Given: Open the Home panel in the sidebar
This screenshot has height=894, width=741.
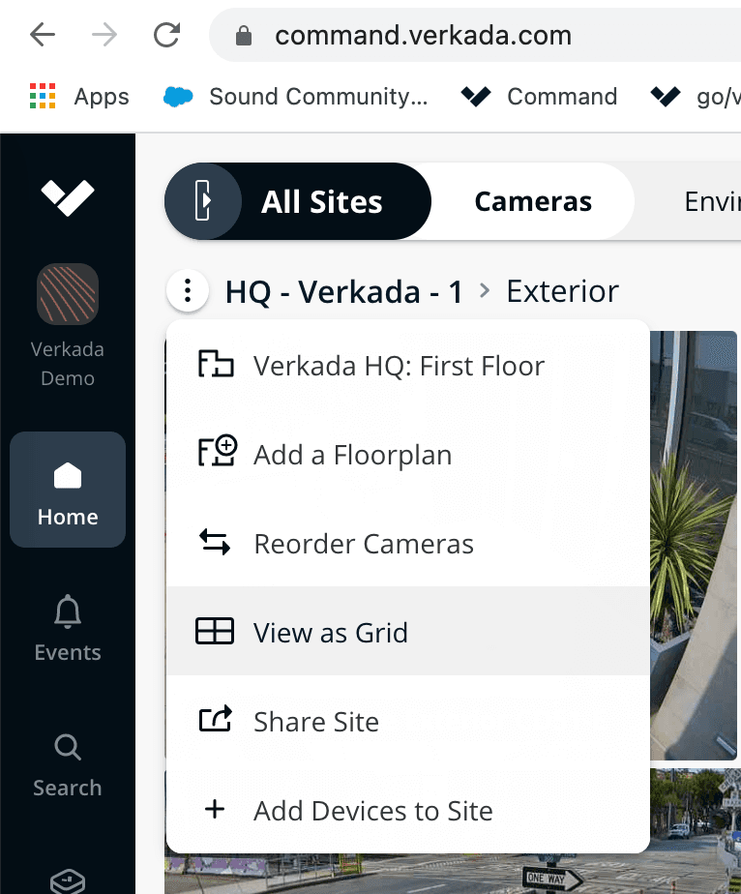Looking at the screenshot, I should (x=67, y=490).
